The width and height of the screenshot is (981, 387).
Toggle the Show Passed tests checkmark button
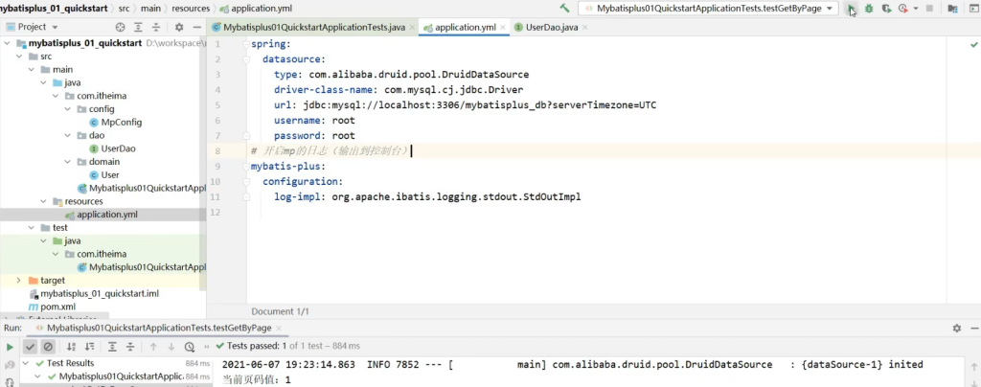pos(31,347)
